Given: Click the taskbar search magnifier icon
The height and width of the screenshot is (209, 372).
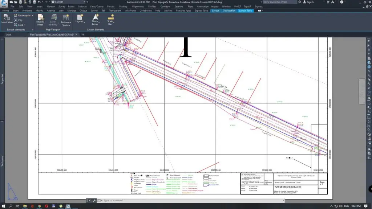Looking at the screenshot, I should (x=11, y=206).
